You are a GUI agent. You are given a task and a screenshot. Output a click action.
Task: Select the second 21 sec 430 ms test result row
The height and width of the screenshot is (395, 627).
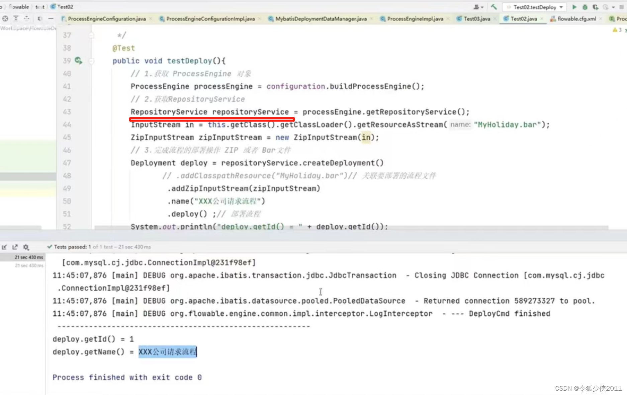click(x=22, y=265)
